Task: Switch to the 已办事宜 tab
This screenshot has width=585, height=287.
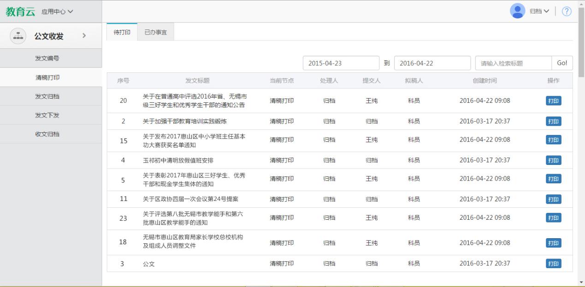Action: [156, 32]
